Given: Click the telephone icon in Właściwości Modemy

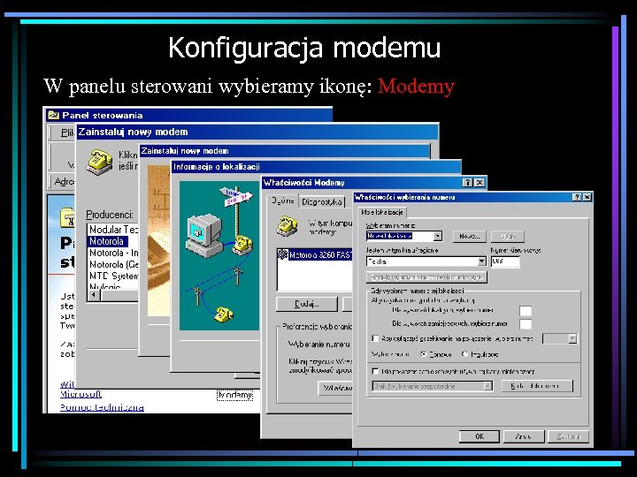Looking at the screenshot, I should 287,226.
